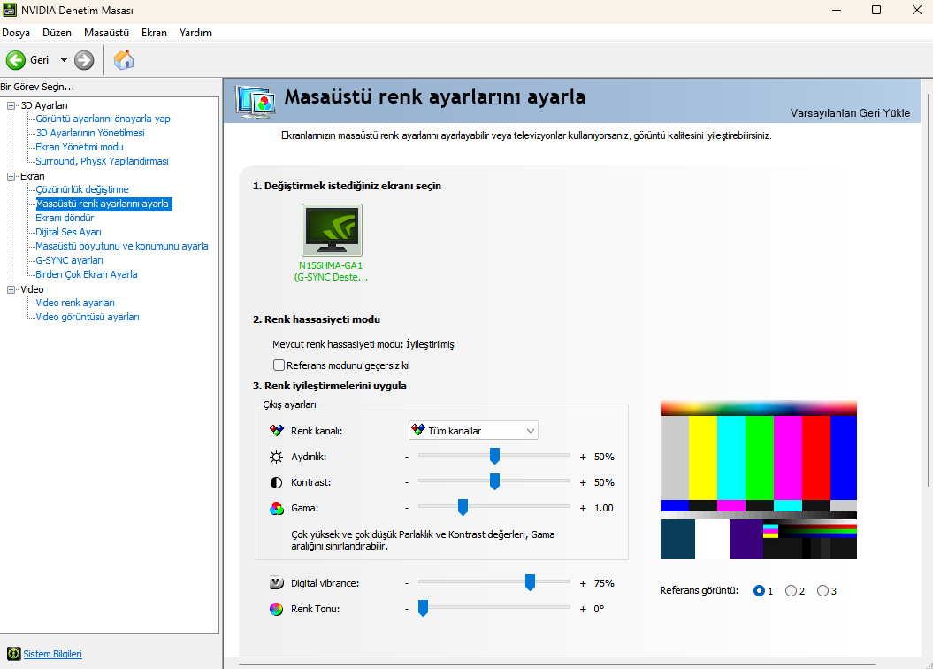The image size is (933, 669).
Task: Open Görüntü ayarlarını önayarla yap
Action: (103, 119)
